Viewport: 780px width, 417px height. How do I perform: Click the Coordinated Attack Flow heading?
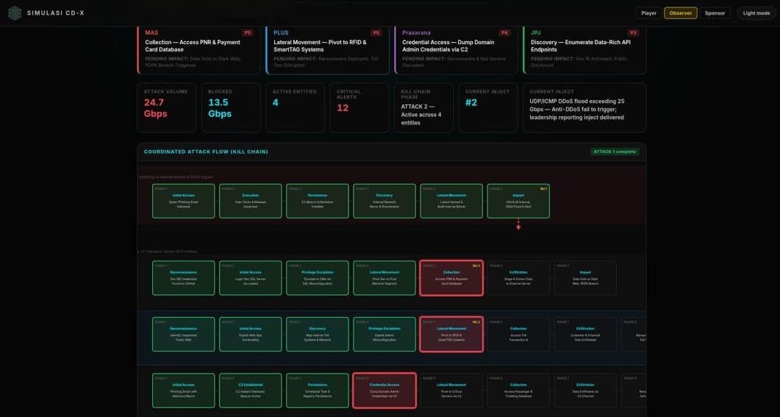(x=206, y=152)
